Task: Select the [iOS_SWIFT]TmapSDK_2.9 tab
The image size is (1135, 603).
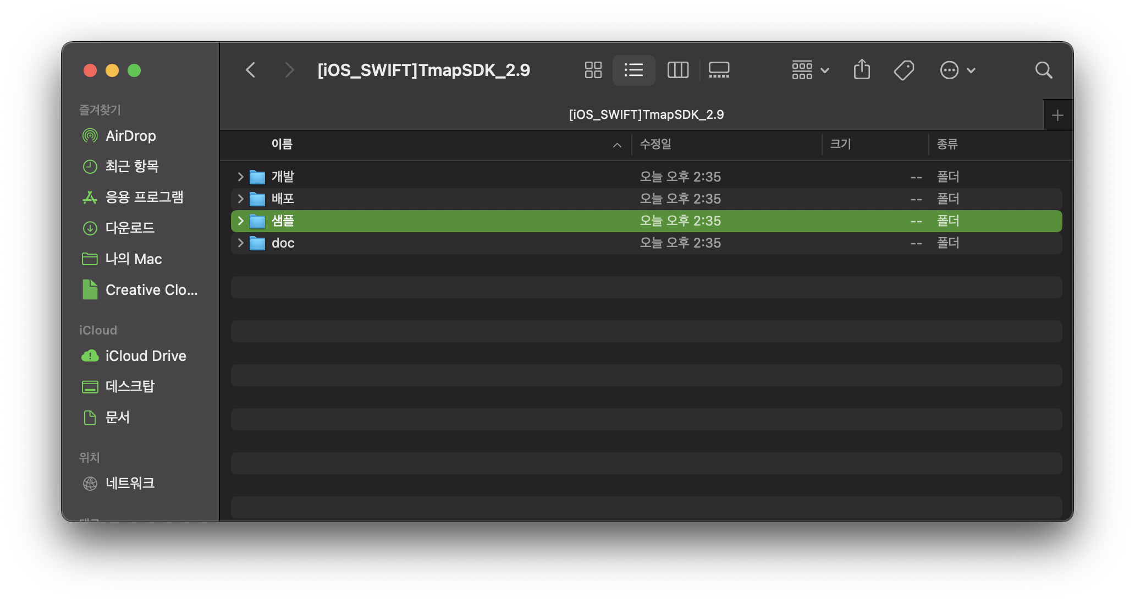Action: pos(631,114)
